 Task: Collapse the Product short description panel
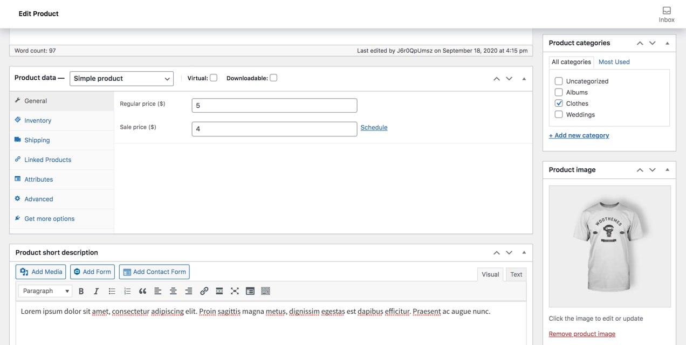pos(524,252)
